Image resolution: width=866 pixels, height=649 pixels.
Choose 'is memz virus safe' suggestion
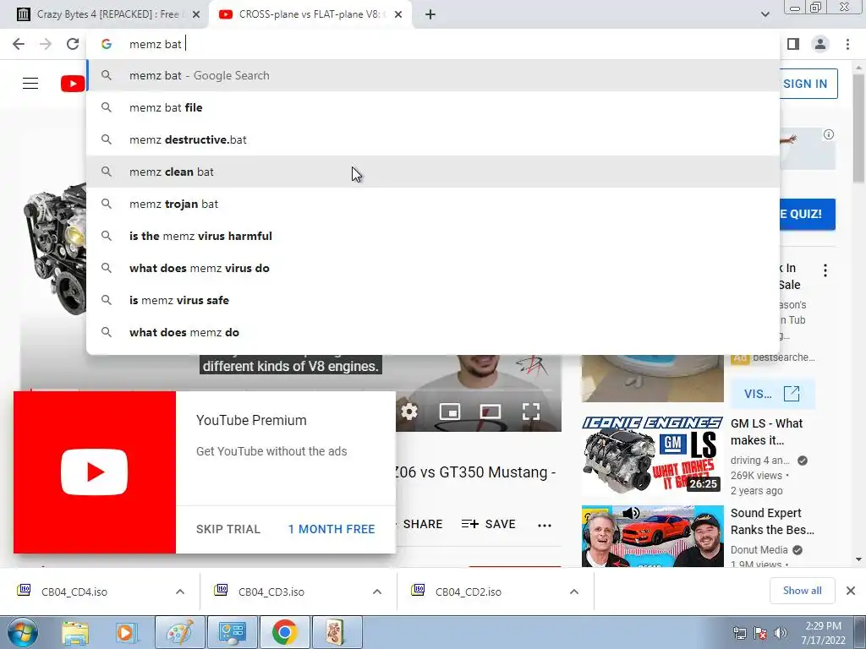point(434,300)
